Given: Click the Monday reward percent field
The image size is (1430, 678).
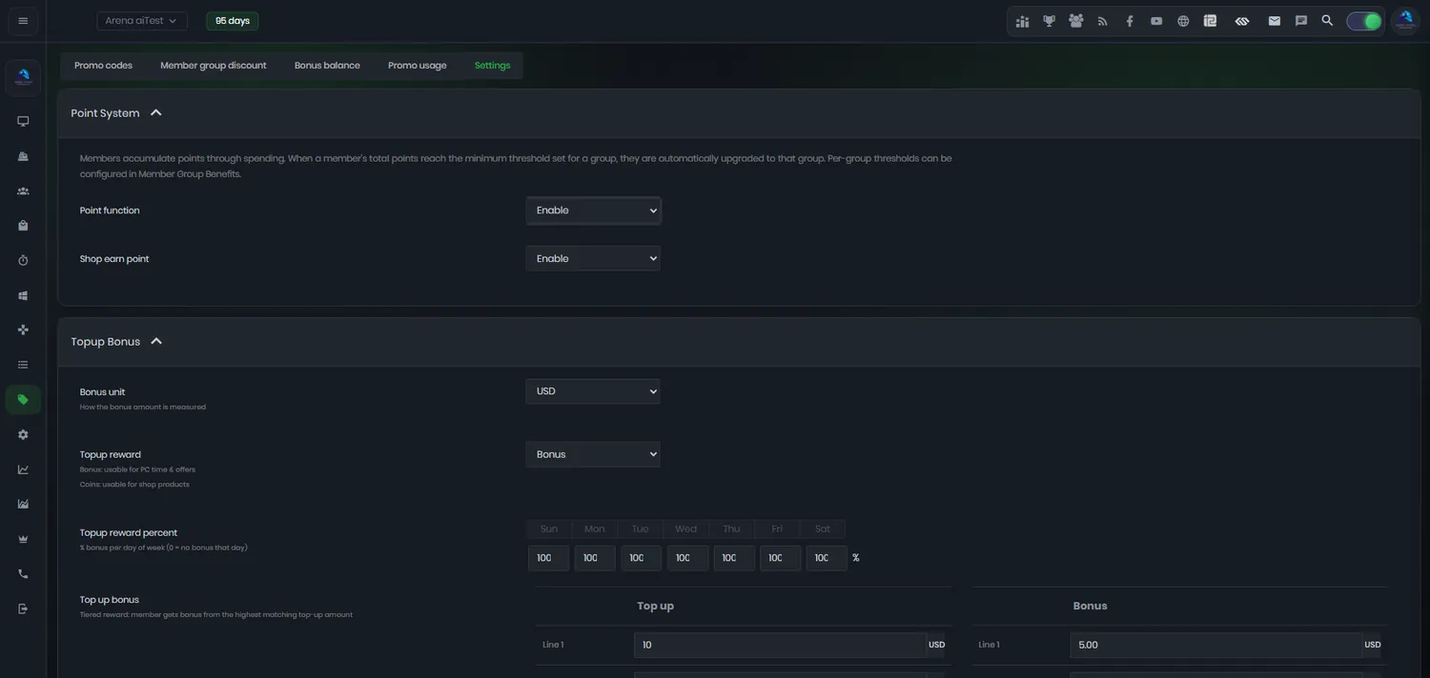Looking at the screenshot, I should 595,558.
